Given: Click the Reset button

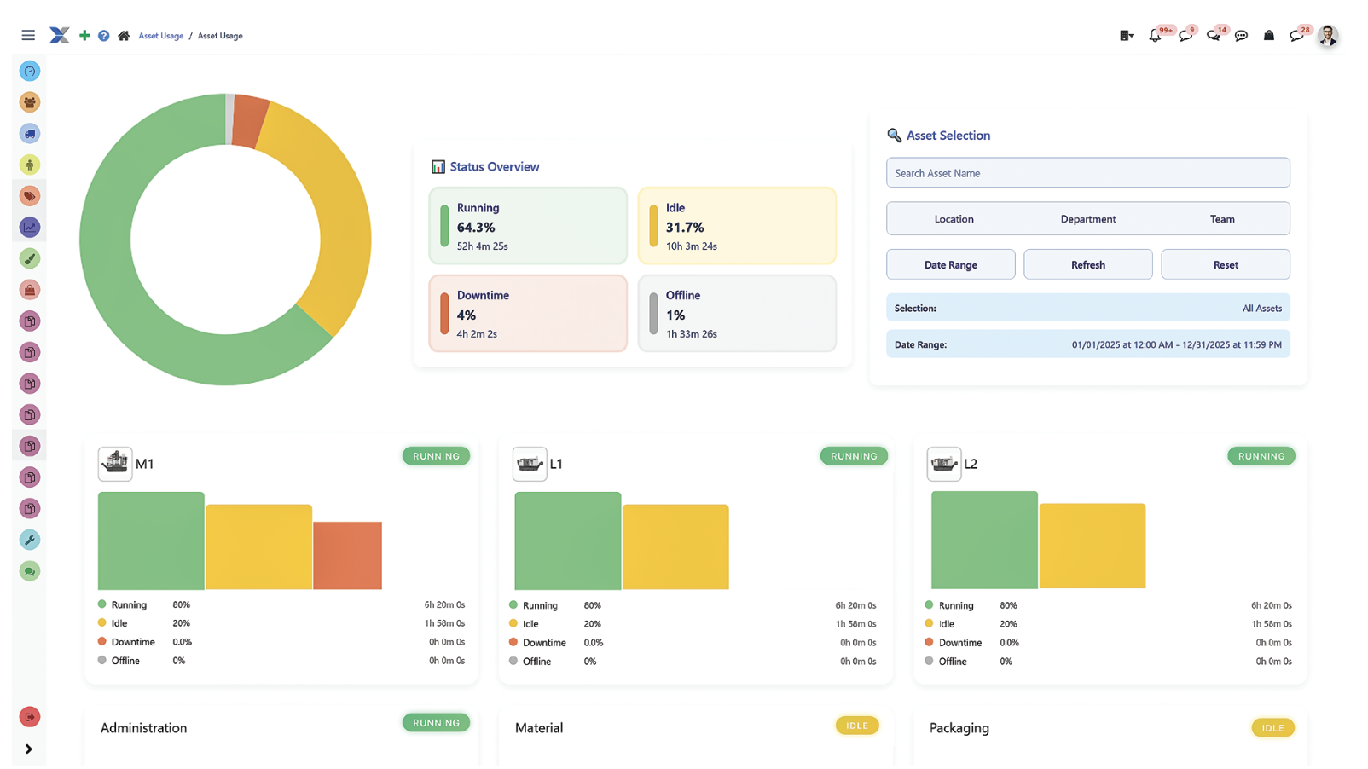Looking at the screenshot, I should tap(1225, 264).
